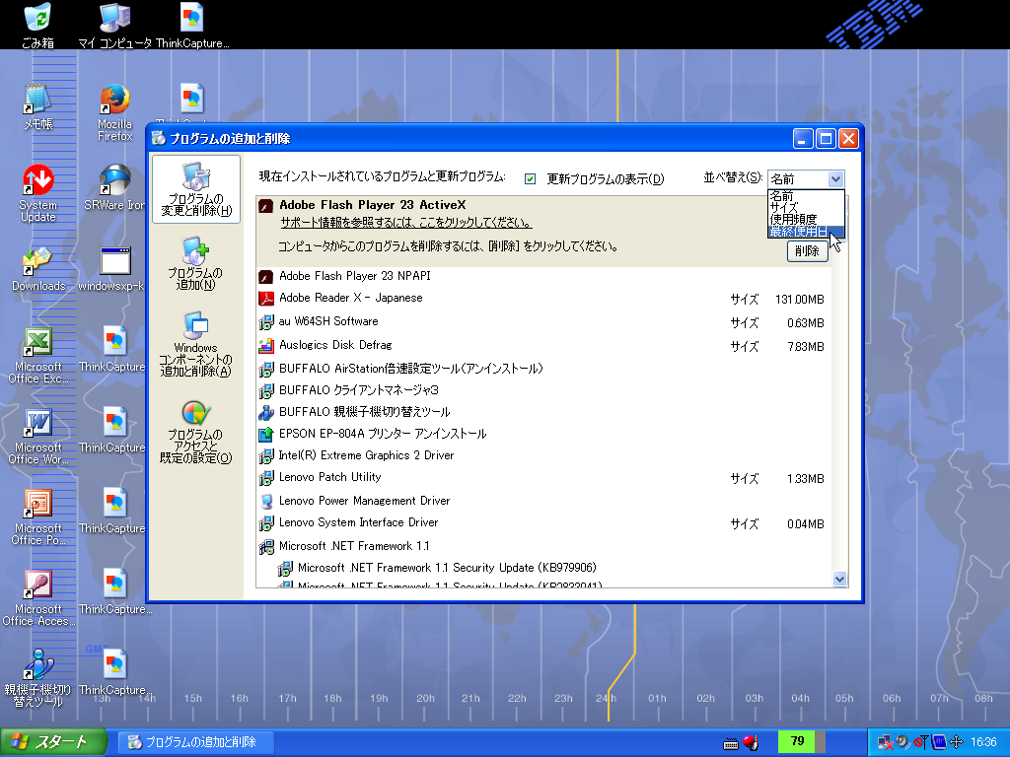Choose 最終使用日 in the sort list
The height and width of the screenshot is (757, 1010).
coord(805,231)
